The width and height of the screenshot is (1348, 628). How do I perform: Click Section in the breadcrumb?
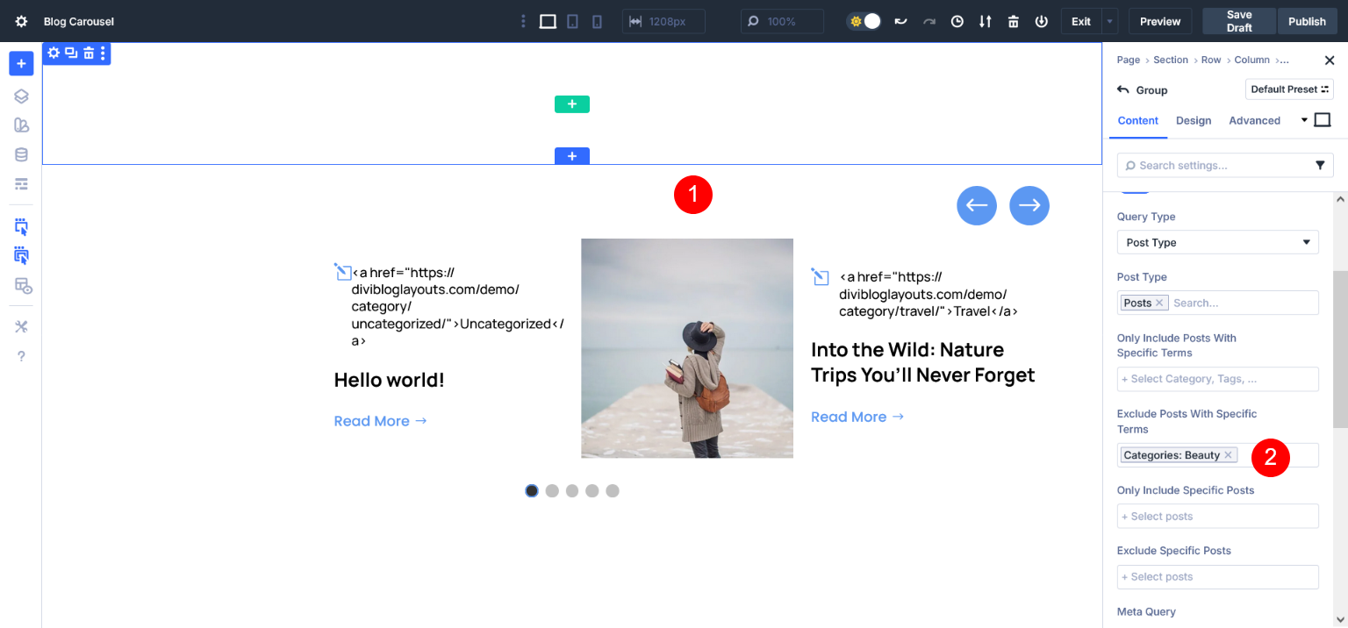1171,60
